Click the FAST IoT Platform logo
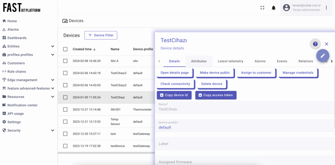 point(22,8)
